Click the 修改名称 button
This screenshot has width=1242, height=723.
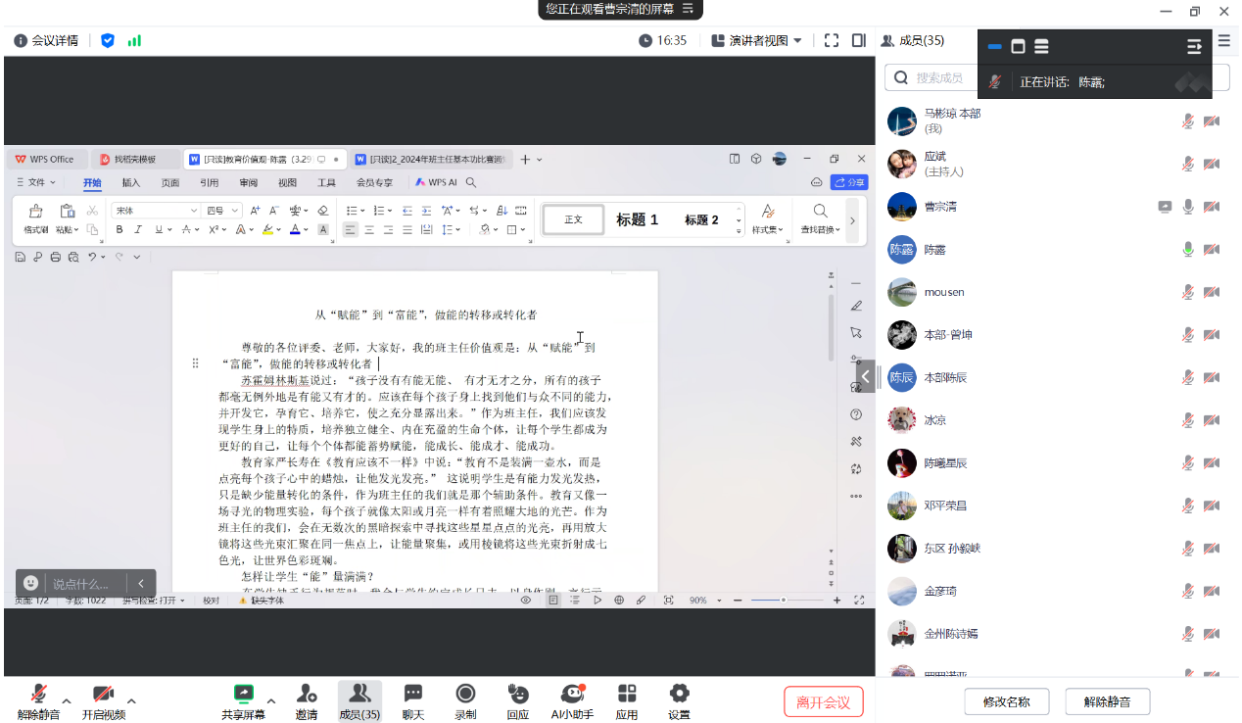[1007, 701]
